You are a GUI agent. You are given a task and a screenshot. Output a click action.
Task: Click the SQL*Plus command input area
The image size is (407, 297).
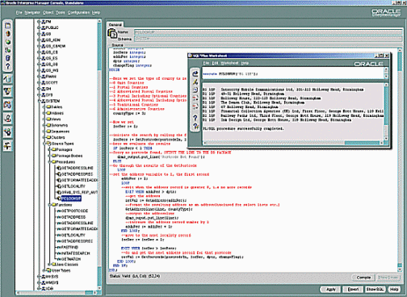tap(293, 73)
